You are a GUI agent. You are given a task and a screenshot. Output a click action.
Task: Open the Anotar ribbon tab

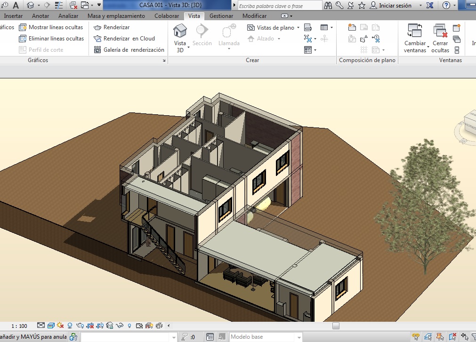(40, 16)
